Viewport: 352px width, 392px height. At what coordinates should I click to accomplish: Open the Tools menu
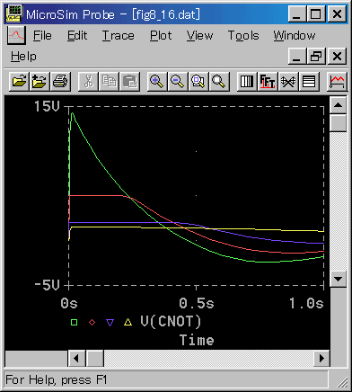(x=243, y=36)
